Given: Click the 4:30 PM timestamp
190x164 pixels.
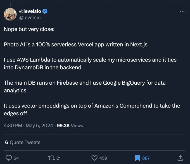Looking at the screenshot, I should point(13,126).
